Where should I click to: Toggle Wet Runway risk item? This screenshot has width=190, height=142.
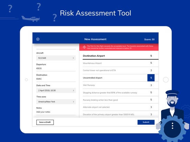click(x=120, y=85)
